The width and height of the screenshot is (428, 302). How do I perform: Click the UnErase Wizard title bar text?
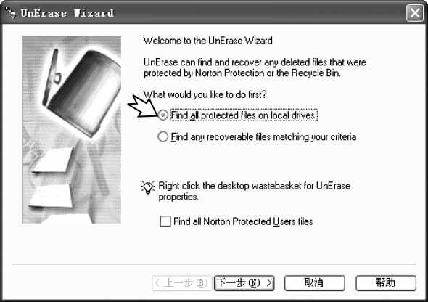(x=67, y=13)
